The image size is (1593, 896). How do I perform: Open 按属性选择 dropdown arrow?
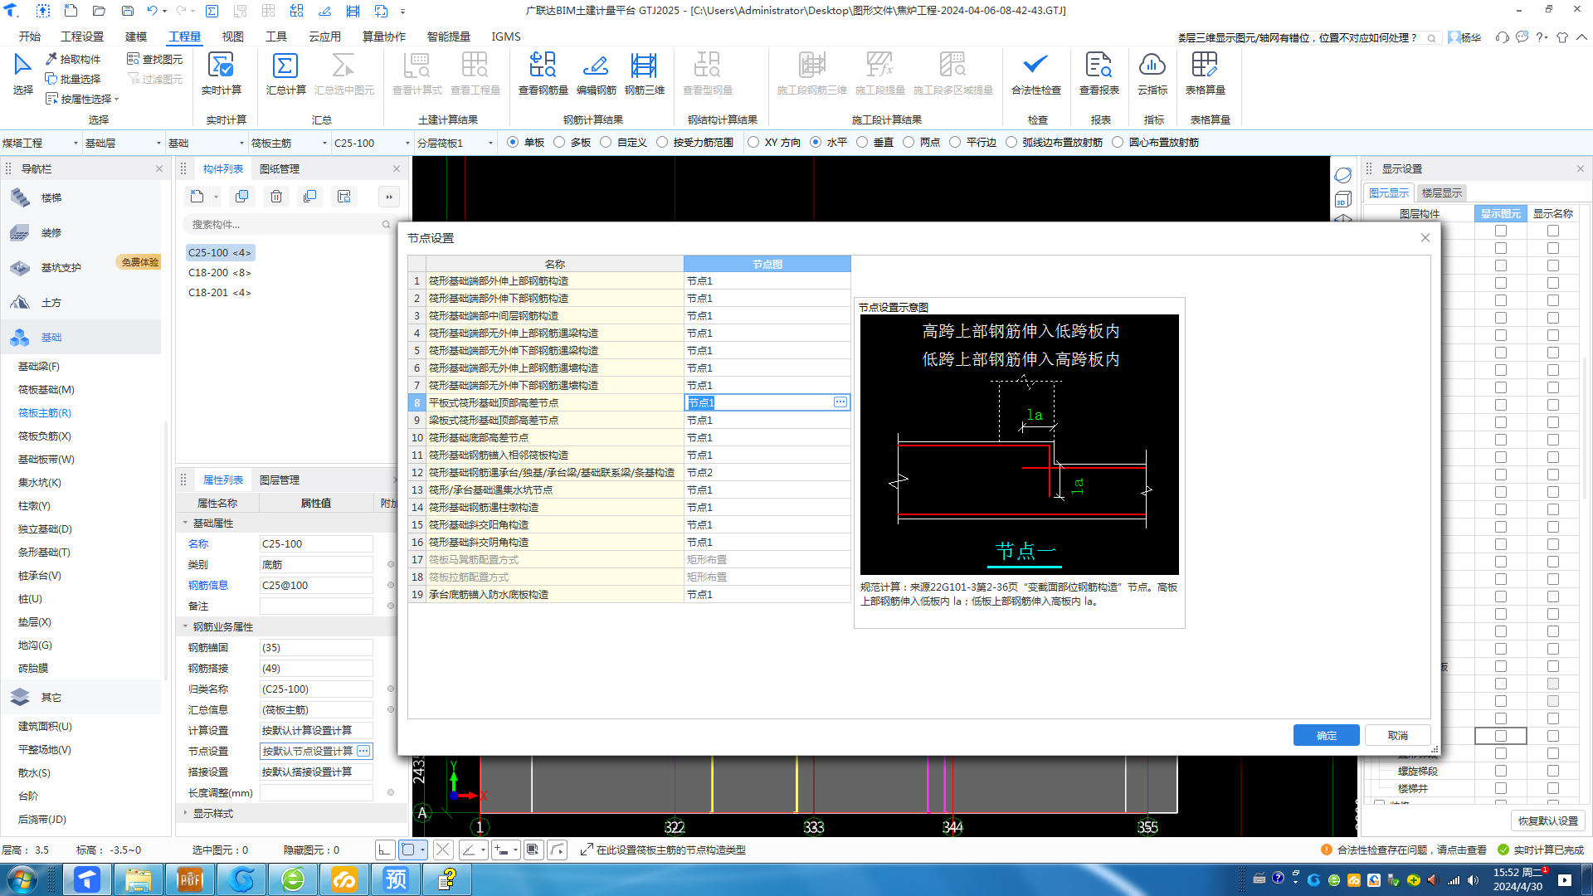pyautogui.click(x=117, y=100)
